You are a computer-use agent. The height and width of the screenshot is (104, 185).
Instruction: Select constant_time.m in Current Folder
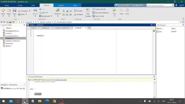12,36
